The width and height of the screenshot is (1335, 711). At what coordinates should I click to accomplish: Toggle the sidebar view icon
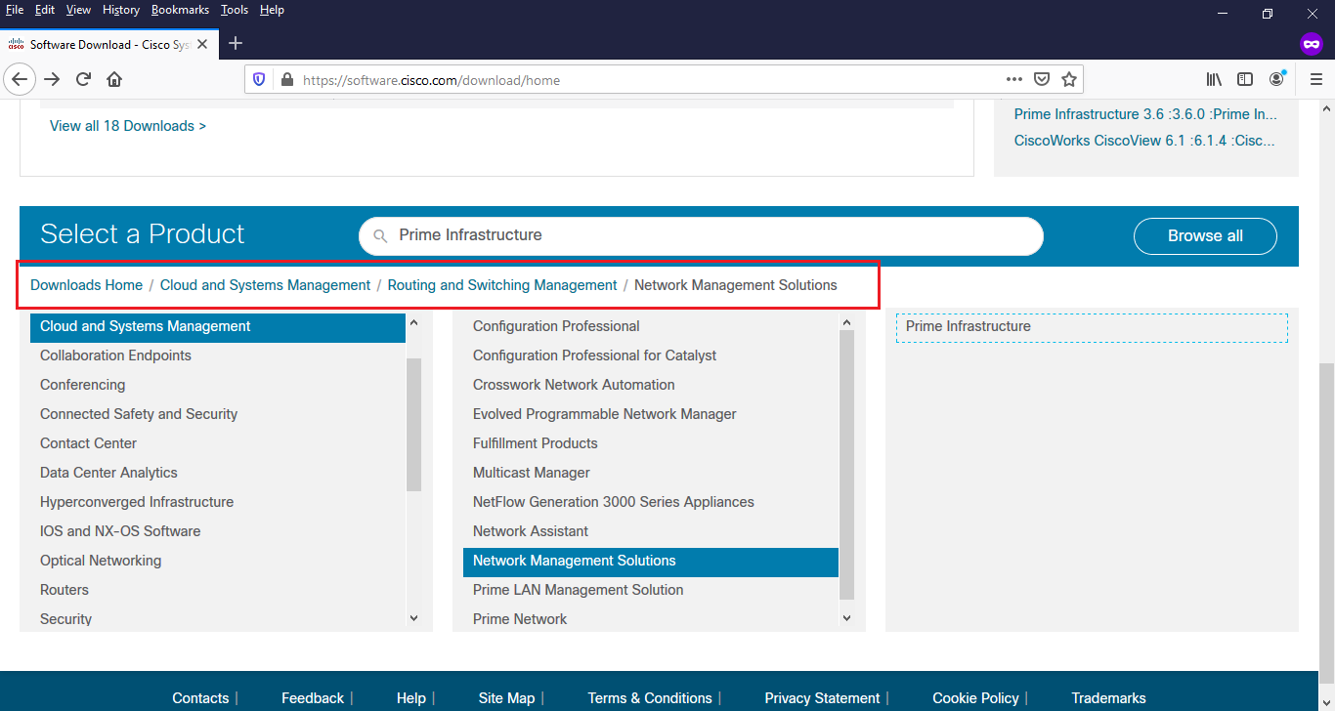tap(1245, 79)
